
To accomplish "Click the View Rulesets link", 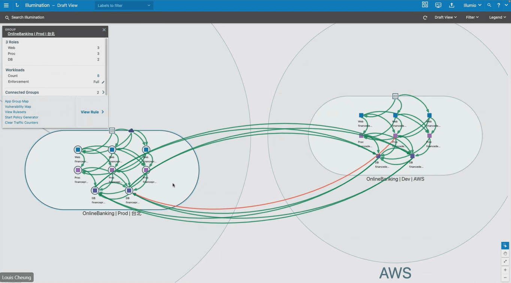I will pyautogui.click(x=15, y=112).
